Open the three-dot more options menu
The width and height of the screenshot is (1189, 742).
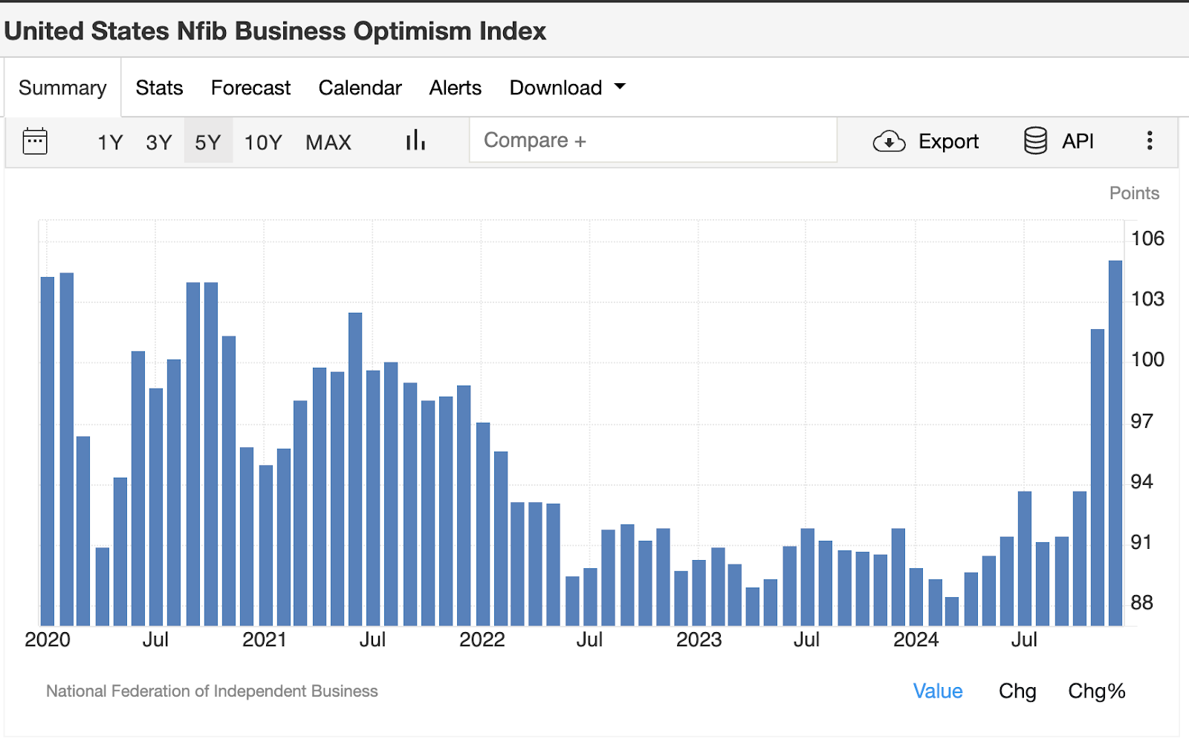click(1149, 141)
